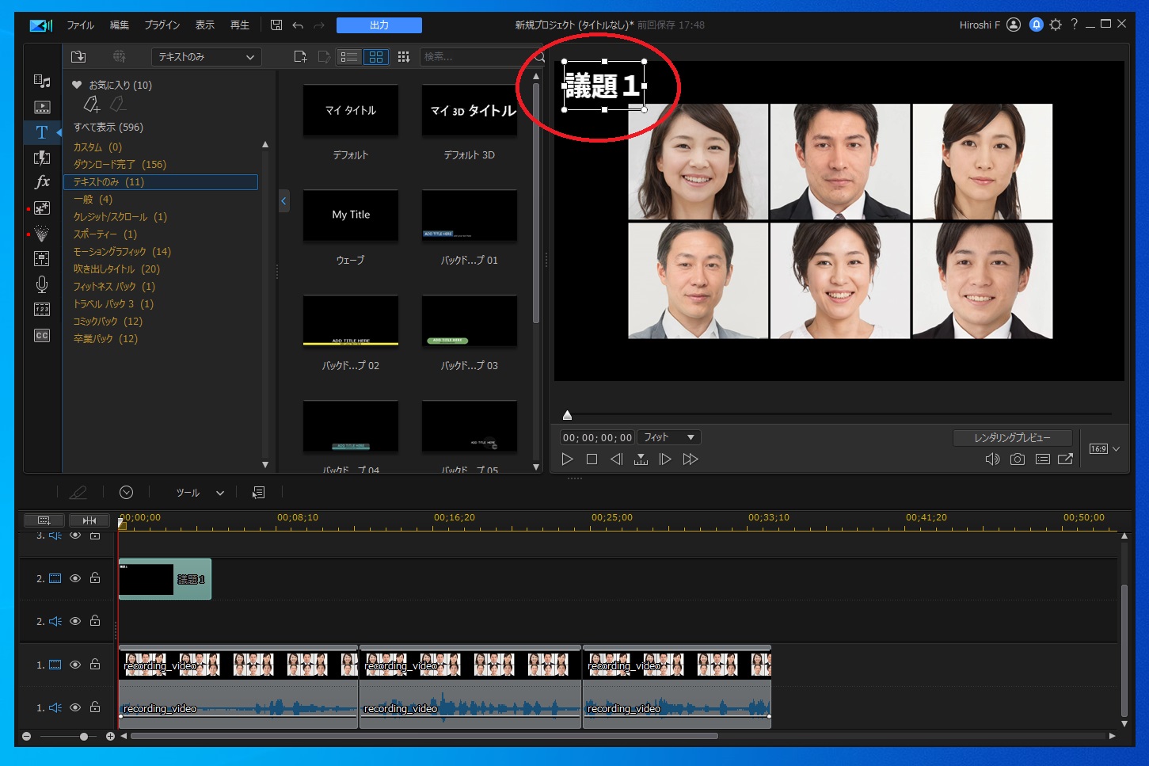Open the 再生 menu
This screenshot has height=766, width=1149.
(x=240, y=25)
